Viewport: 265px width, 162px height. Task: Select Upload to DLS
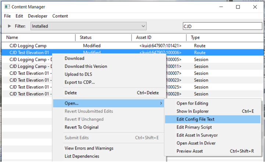pyautogui.click(x=78, y=74)
